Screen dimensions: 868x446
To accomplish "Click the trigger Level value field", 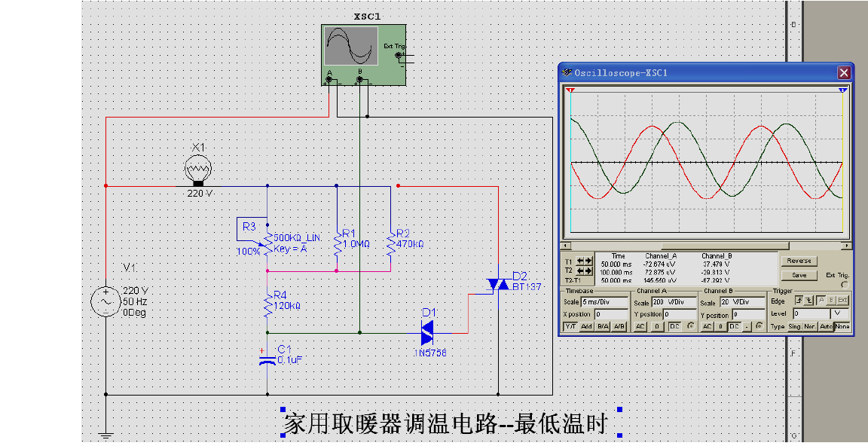I will (x=811, y=313).
